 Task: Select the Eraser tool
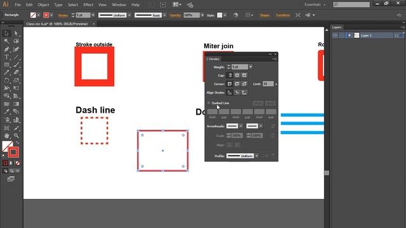(x=16, y=72)
